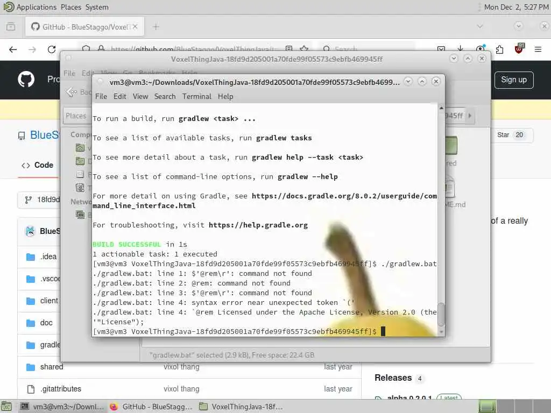Click the .gitattributes file icon

click(x=31, y=389)
